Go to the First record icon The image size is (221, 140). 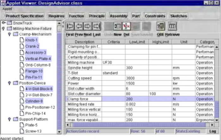click(x=70, y=26)
